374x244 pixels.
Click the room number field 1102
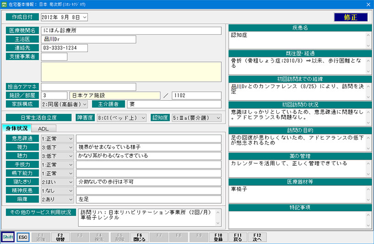tap(197, 96)
